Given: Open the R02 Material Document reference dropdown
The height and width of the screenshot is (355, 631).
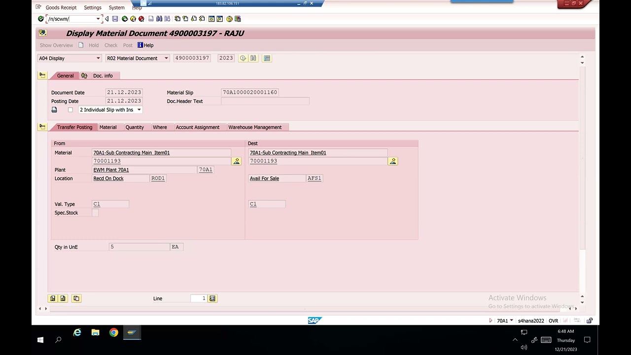Looking at the screenshot, I should [x=166, y=58].
